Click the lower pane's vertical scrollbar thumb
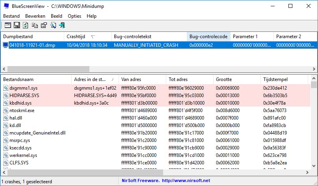 [x=314, y=85]
